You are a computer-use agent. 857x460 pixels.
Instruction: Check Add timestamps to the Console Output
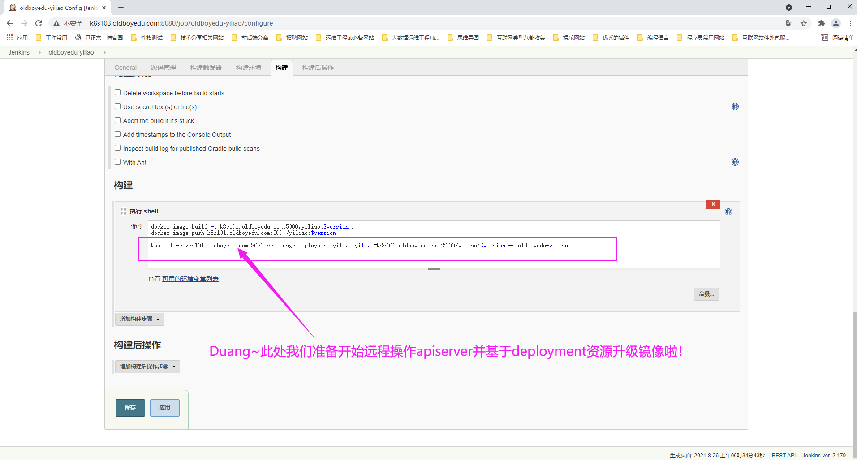tap(118, 134)
